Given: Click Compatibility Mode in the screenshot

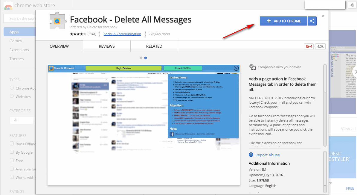Looking at the screenshot, I should [183, 68].
